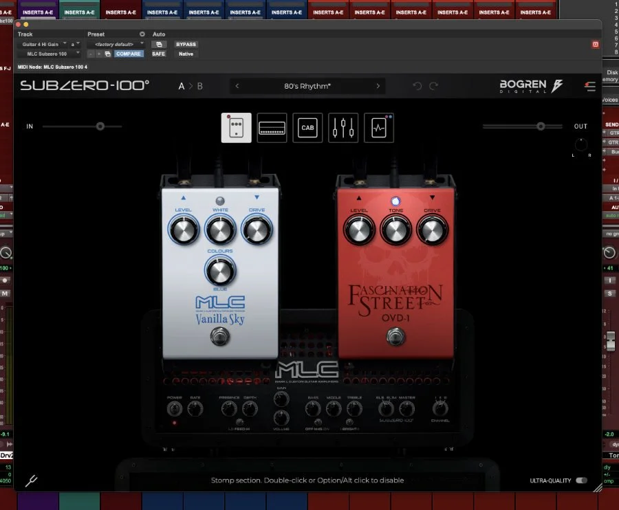Click the OUT output level slider handle
Image resolution: width=619 pixels, height=510 pixels.
[541, 126]
